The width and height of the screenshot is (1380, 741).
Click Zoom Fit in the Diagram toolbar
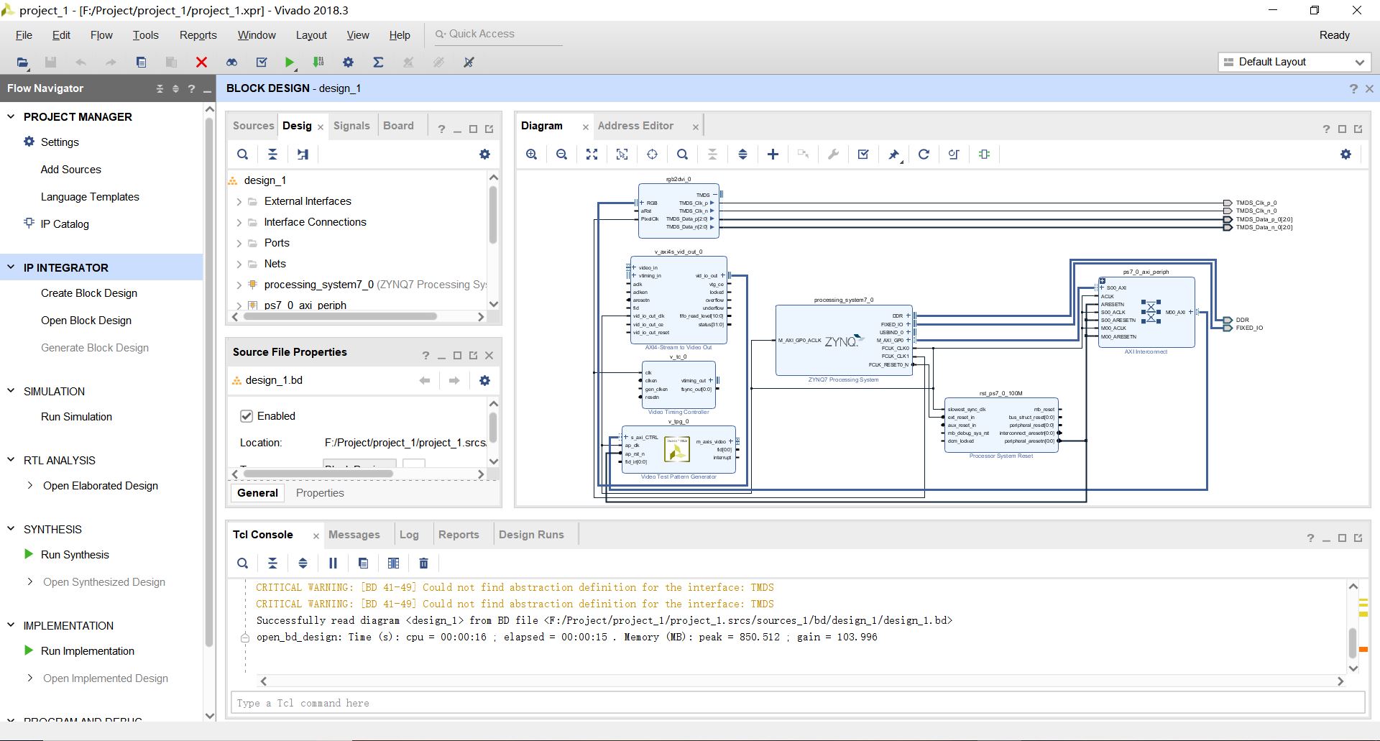pyautogui.click(x=592, y=155)
